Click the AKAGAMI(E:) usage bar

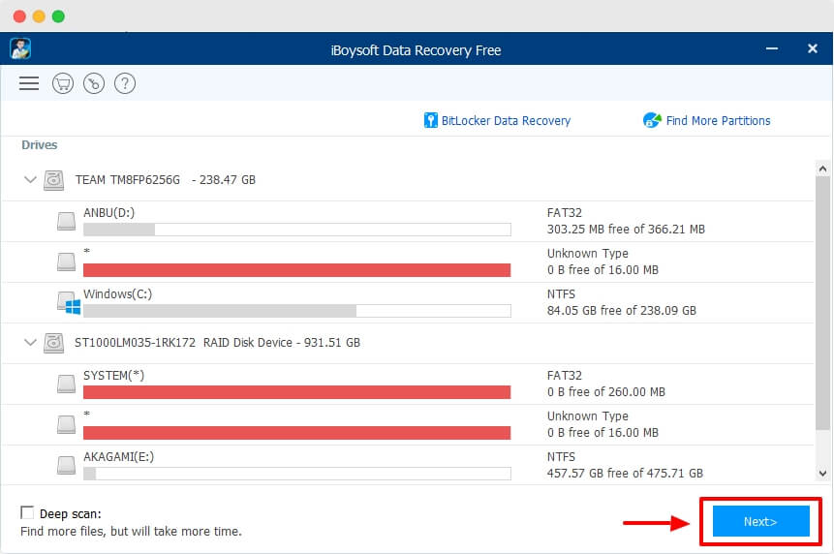(296, 474)
